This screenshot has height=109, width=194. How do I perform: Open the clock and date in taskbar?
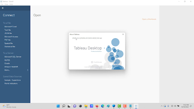pos(185,106)
